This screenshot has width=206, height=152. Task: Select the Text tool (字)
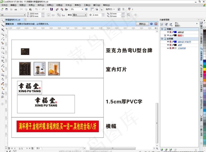(2, 61)
